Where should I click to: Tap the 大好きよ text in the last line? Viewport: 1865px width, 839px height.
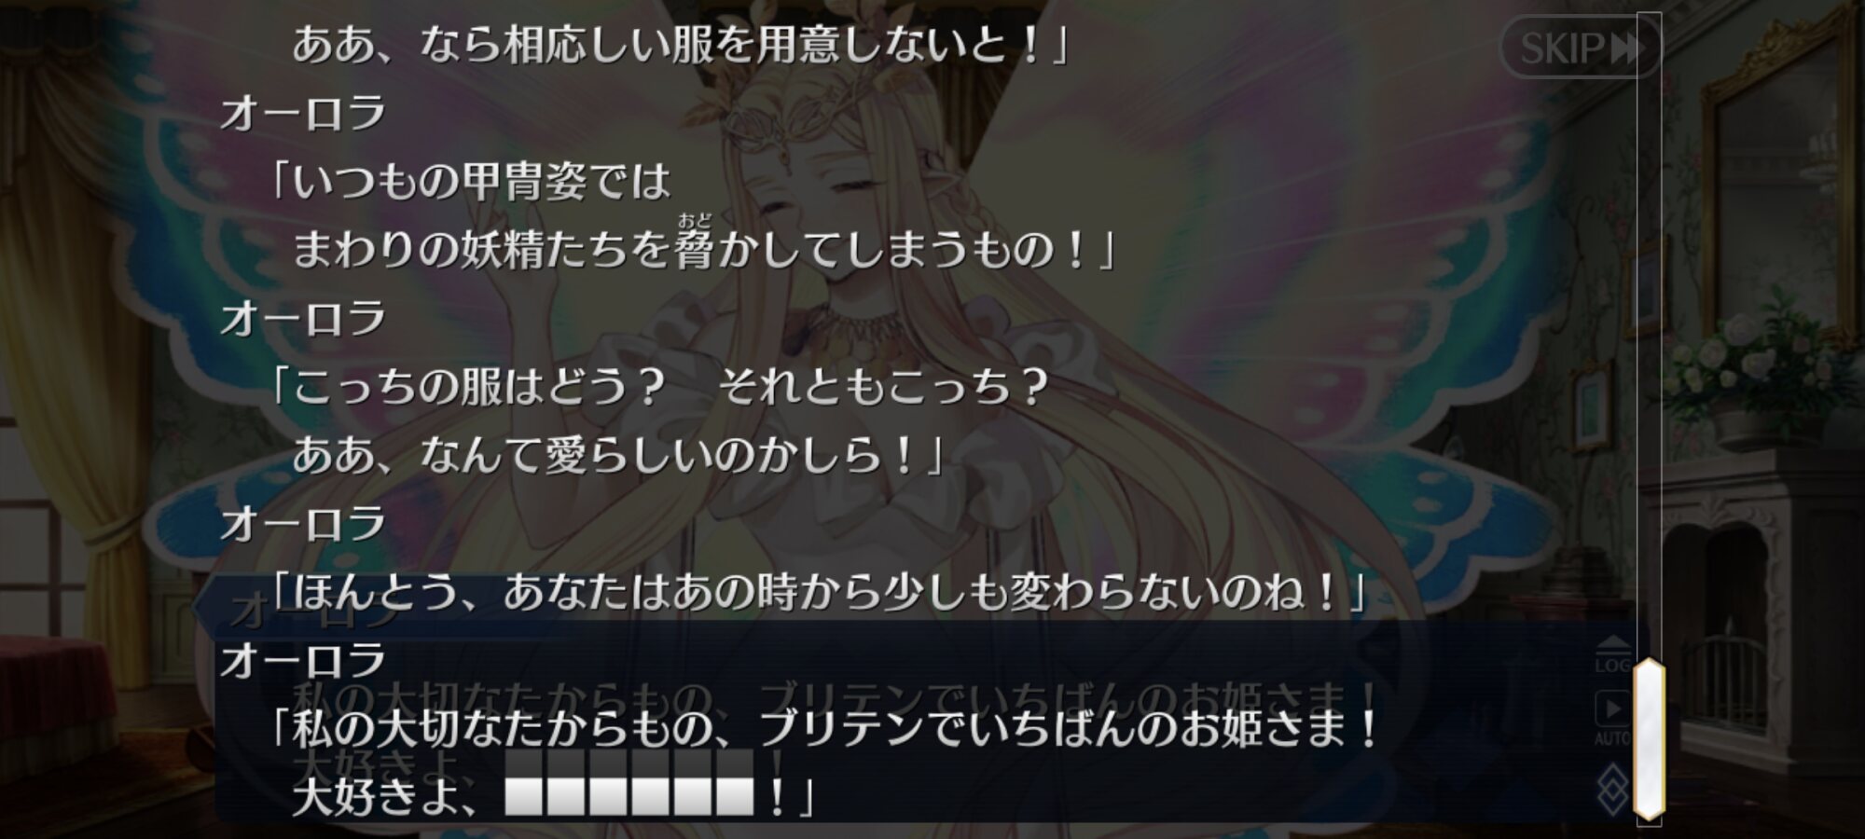tap(376, 797)
